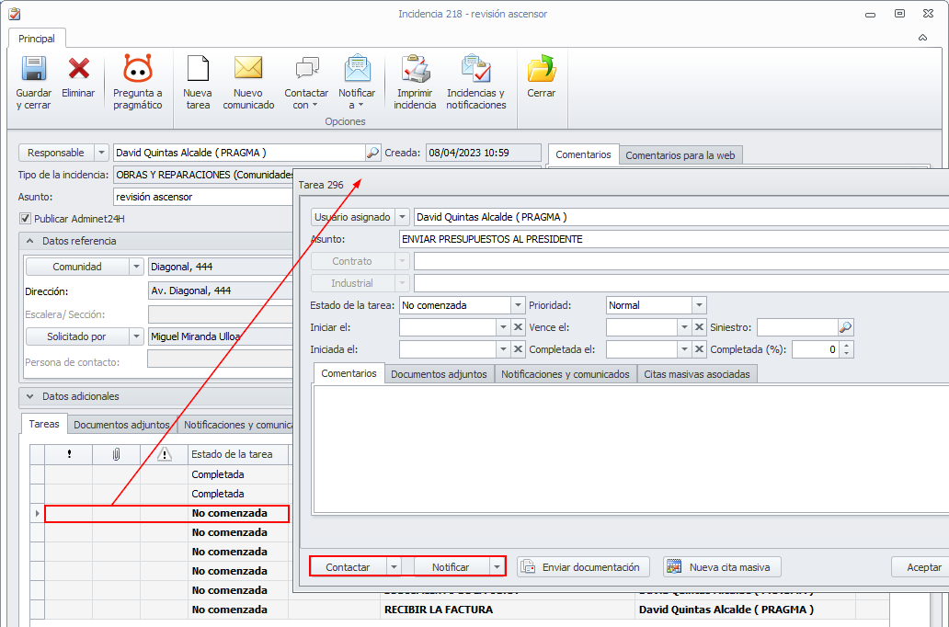
Task: Open Iniciar el date picker arrow
Action: point(503,327)
